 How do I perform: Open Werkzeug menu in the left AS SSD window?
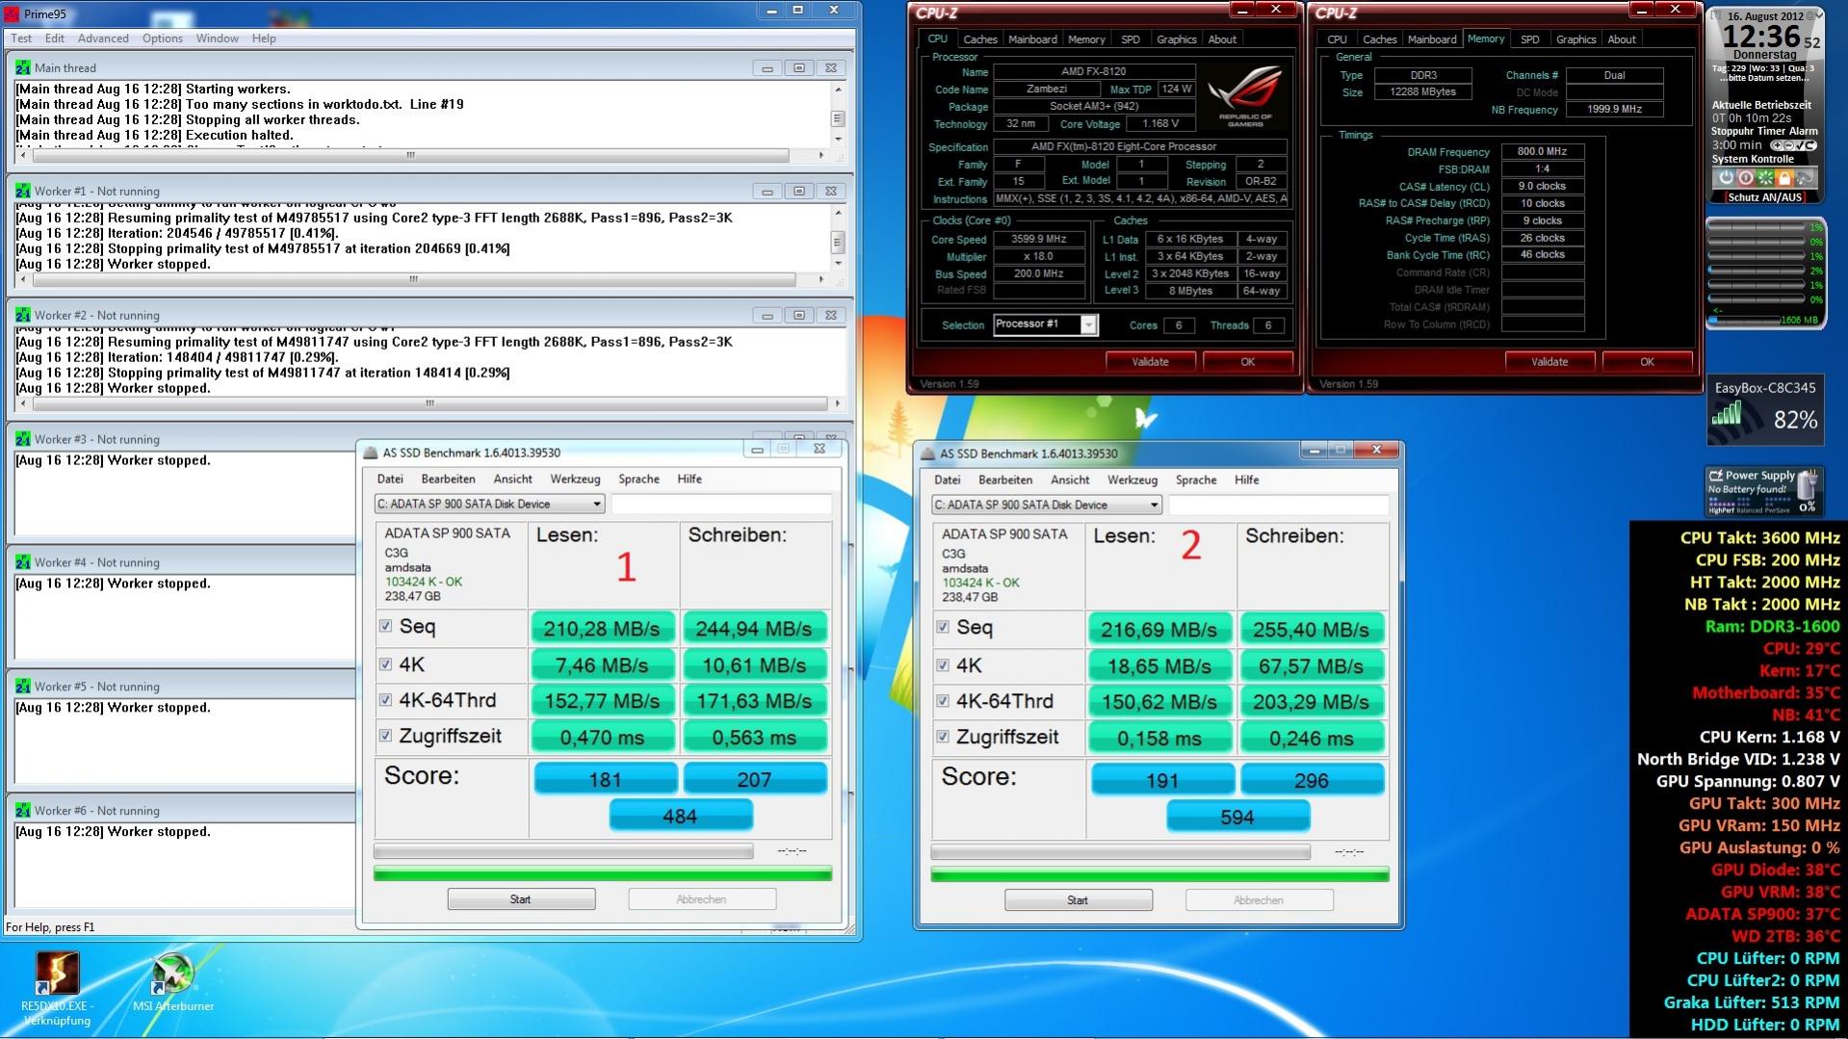click(575, 479)
